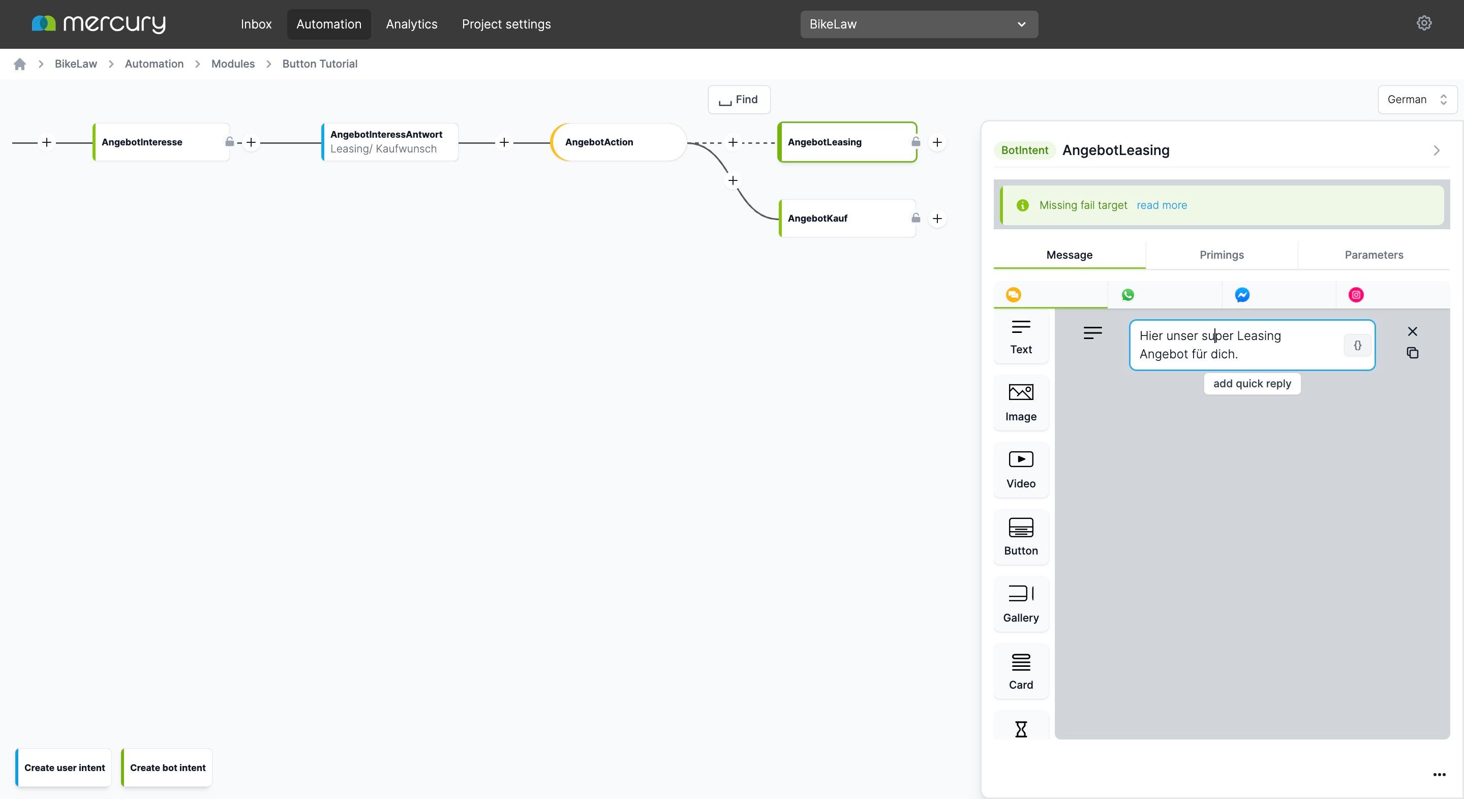Toggle lock on AngebotInteresse node
The image size is (1464, 799).
coord(230,141)
